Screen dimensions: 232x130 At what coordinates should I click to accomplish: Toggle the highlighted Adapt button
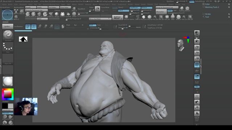coord(170,10)
